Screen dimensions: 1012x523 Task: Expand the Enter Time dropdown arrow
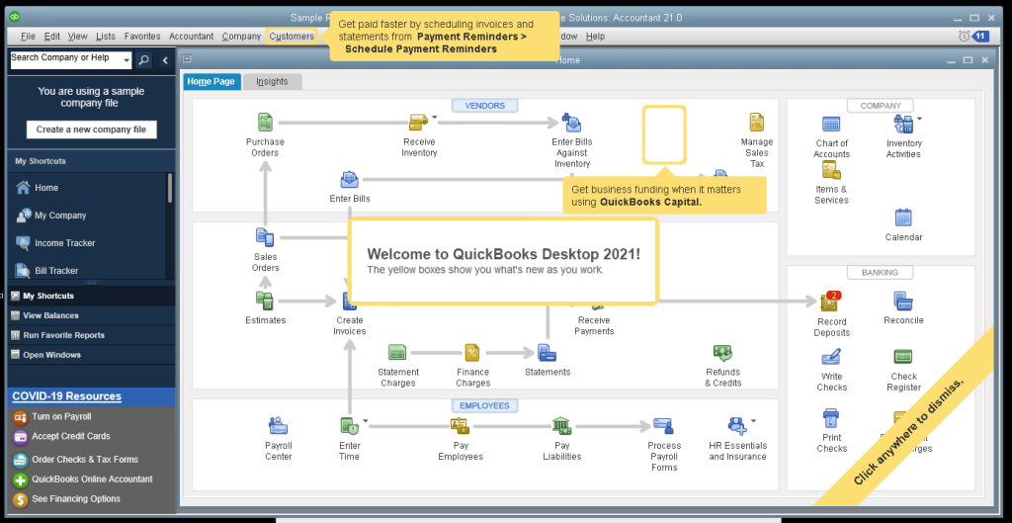[x=366, y=420]
